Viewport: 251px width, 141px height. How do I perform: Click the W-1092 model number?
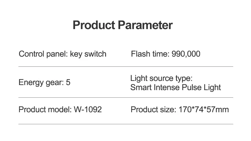pos(88,110)
